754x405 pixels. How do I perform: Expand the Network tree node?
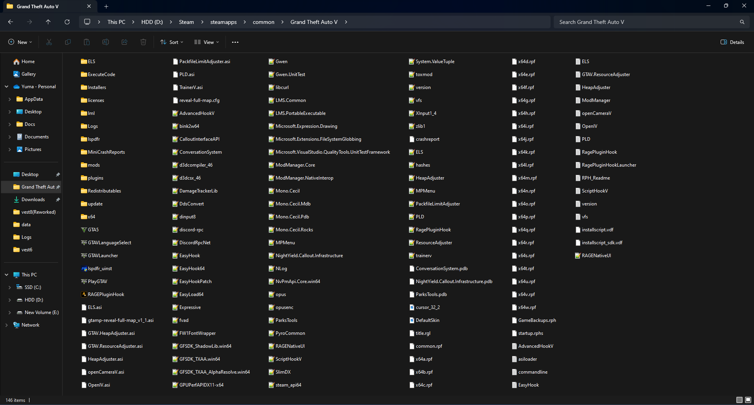(6, 325)
